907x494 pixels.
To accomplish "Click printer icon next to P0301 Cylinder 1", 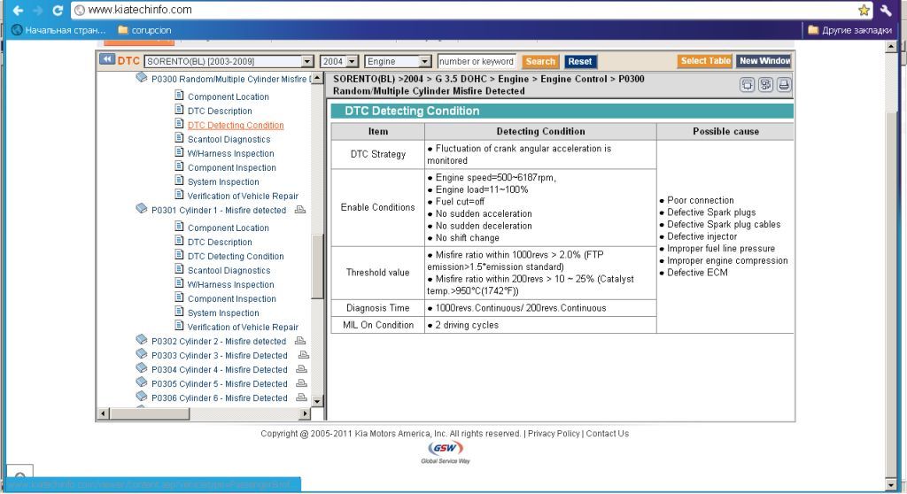I will click(299, 211).
